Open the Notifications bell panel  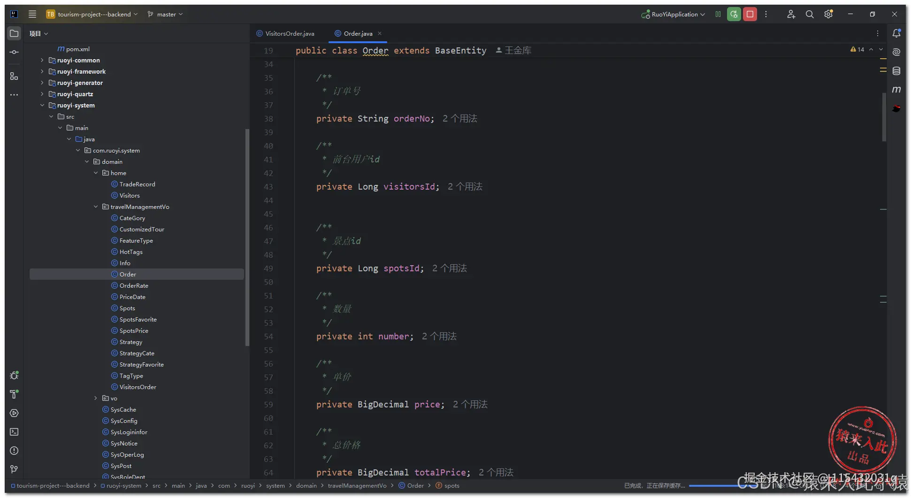point(896,33)
